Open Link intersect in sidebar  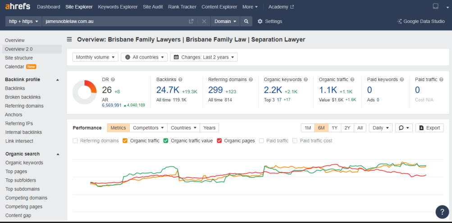[19, 141]
